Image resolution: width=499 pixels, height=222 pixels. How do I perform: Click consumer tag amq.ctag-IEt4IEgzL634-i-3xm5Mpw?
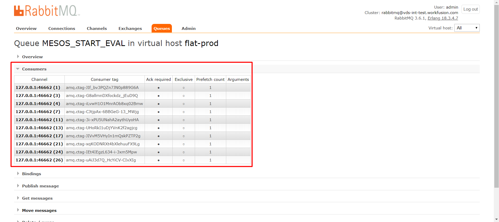pyautogui.click(x=101, y=152)
